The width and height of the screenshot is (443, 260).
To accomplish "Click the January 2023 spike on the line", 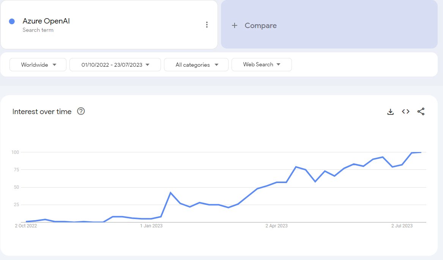I will (170, 193).
